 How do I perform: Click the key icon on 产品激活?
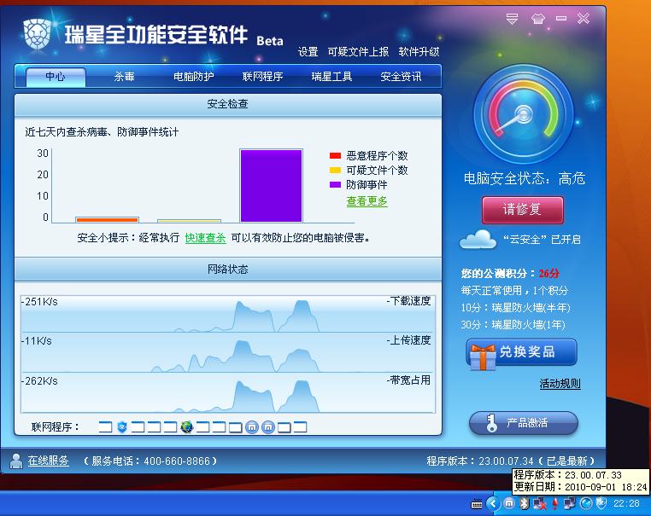point(491,423)
